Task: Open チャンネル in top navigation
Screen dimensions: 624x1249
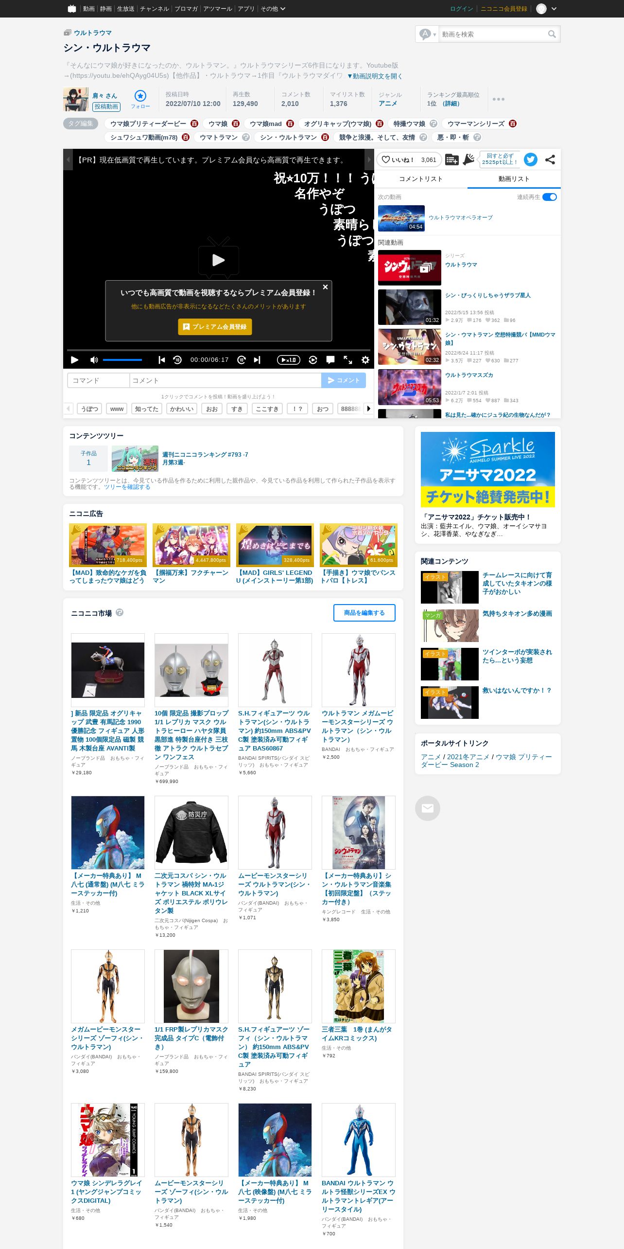Action: pyautogui.click(x=155, y=9)
